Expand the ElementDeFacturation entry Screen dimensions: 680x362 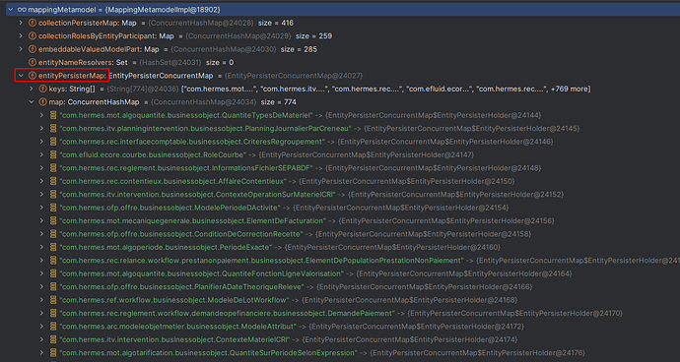[42, 220]
